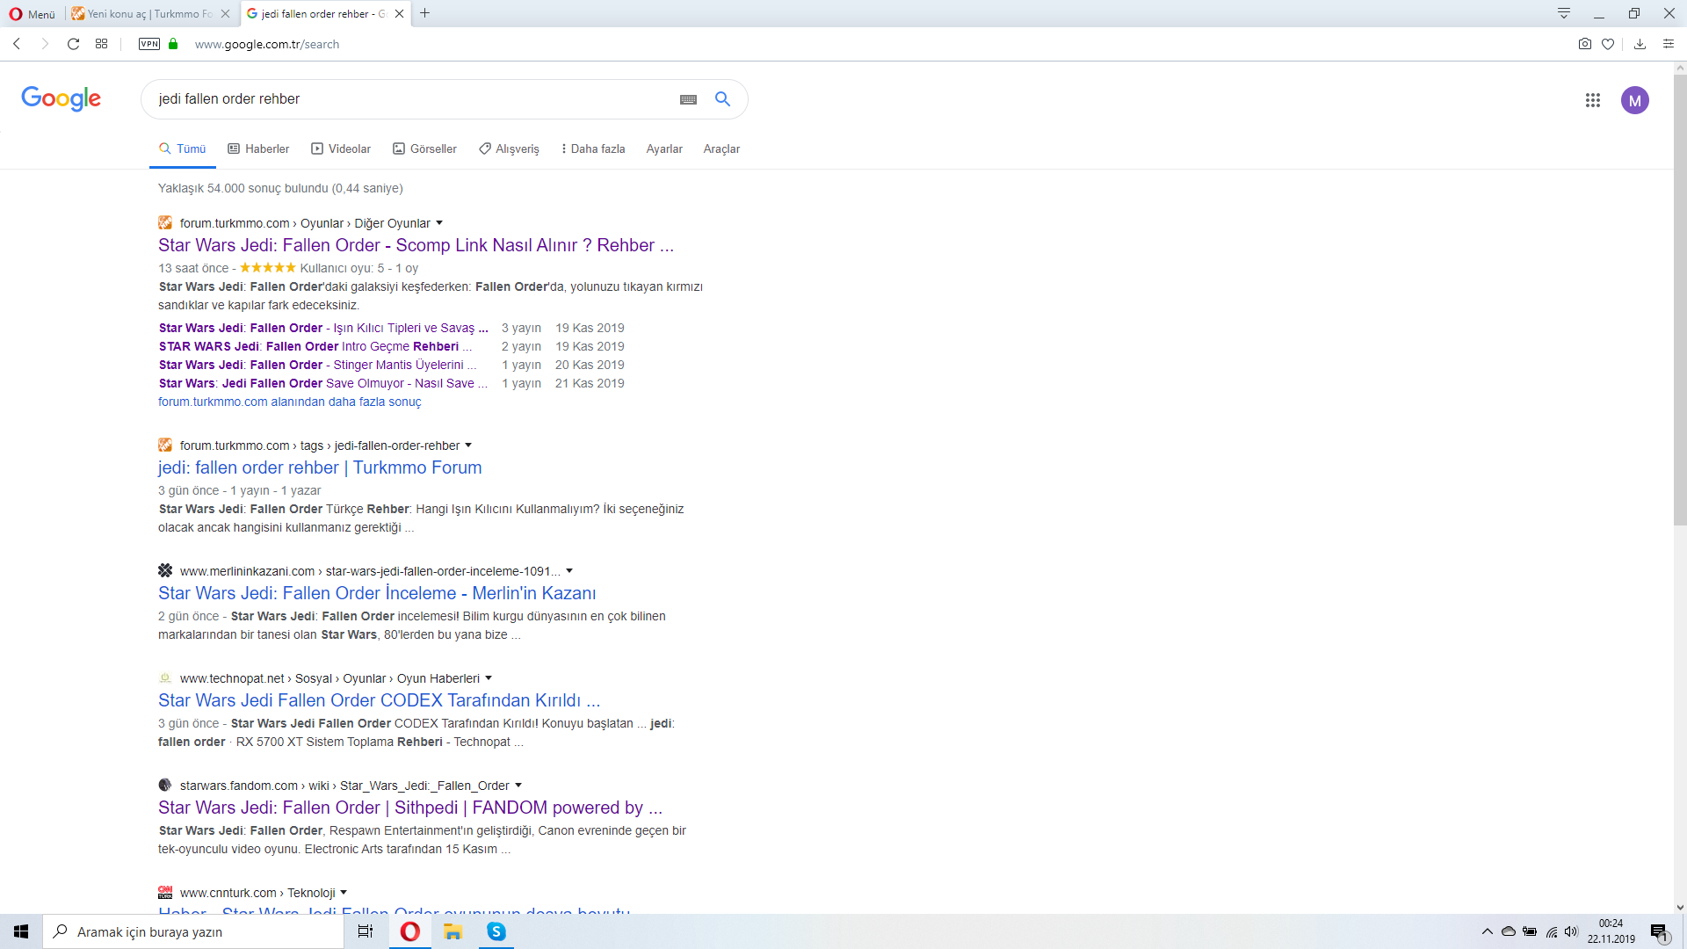The image size is (1687, 949).
Task: Expand dropdown arrow beside Oyun Haberleri breadcrumb
Action: pyautogui.click(x=489, y=678)
